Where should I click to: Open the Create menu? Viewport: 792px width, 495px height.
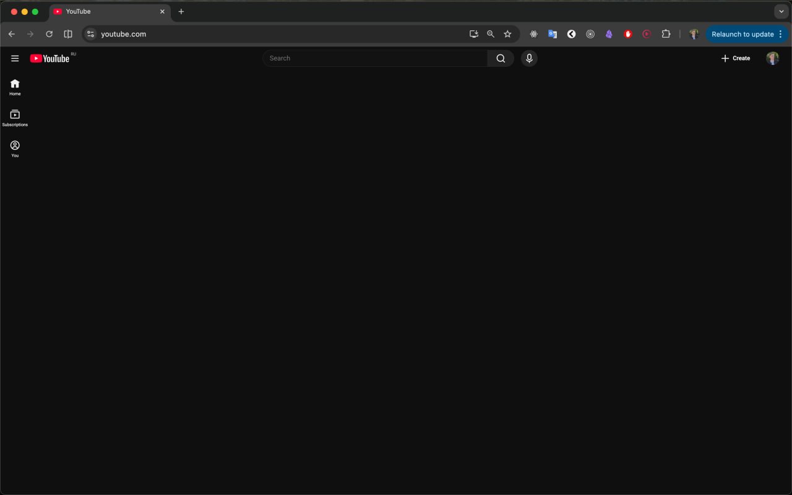(x=735, y=58)
